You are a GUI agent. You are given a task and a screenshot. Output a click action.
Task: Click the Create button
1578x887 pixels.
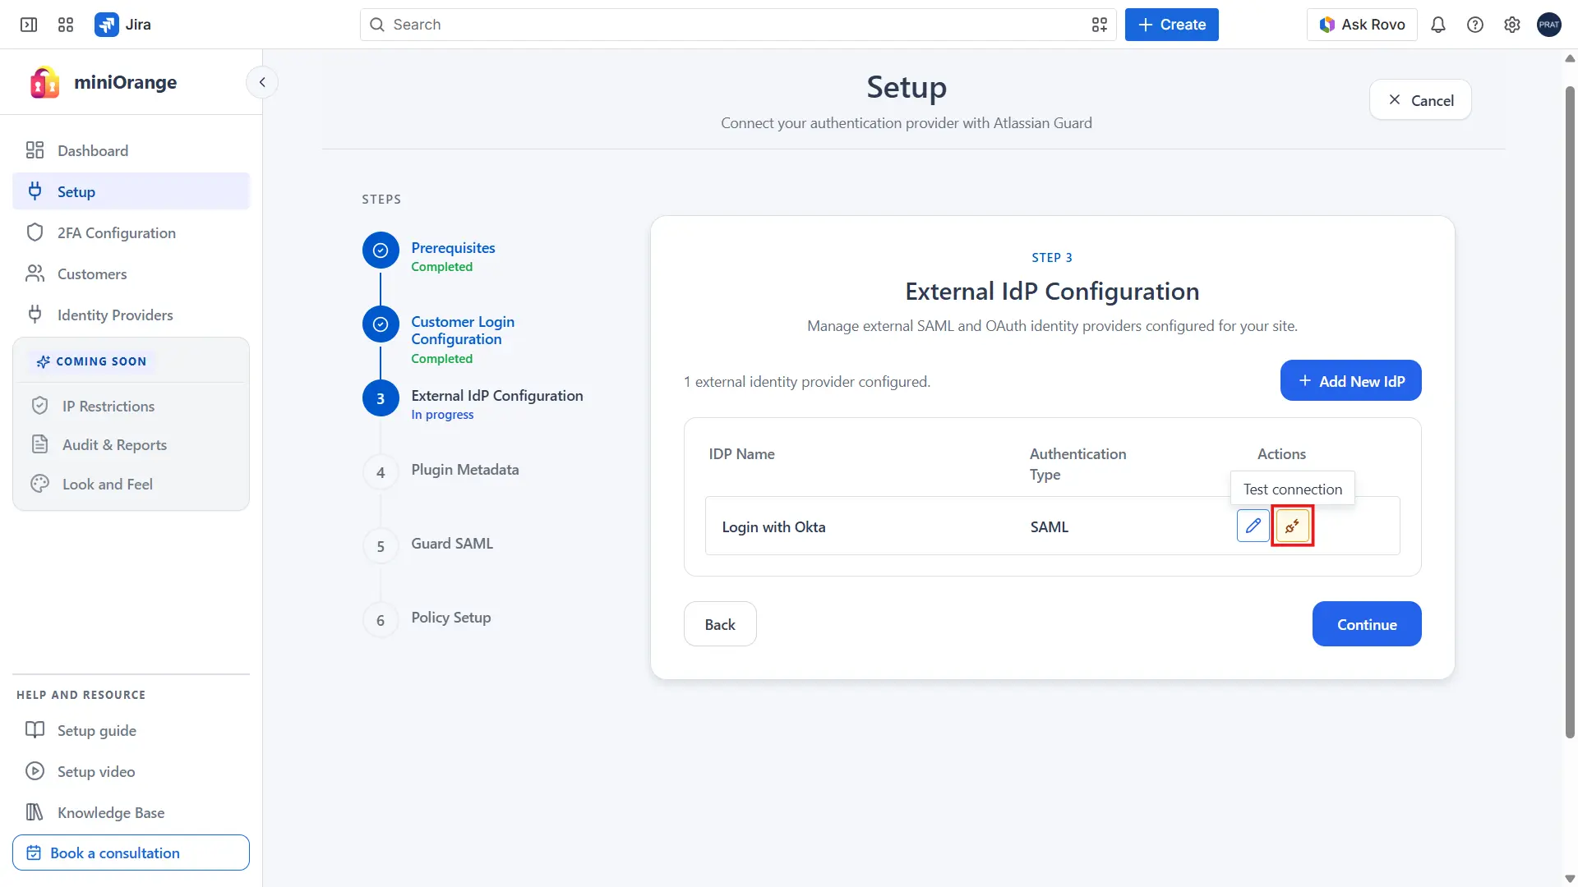pyautogui.click(x=1171, y=25)
